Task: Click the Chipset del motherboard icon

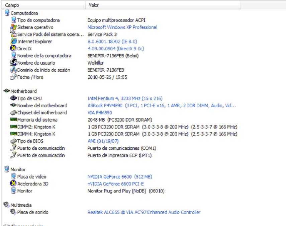Action: click(x=13, y=113)
